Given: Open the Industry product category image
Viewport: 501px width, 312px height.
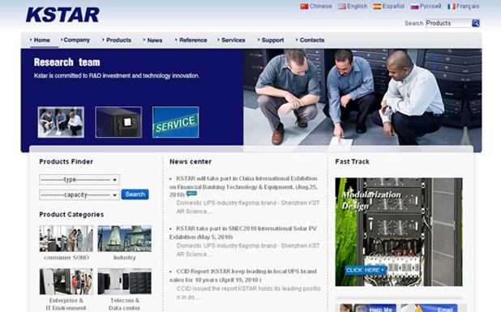Looking at the screenshot, I should 125,238.
